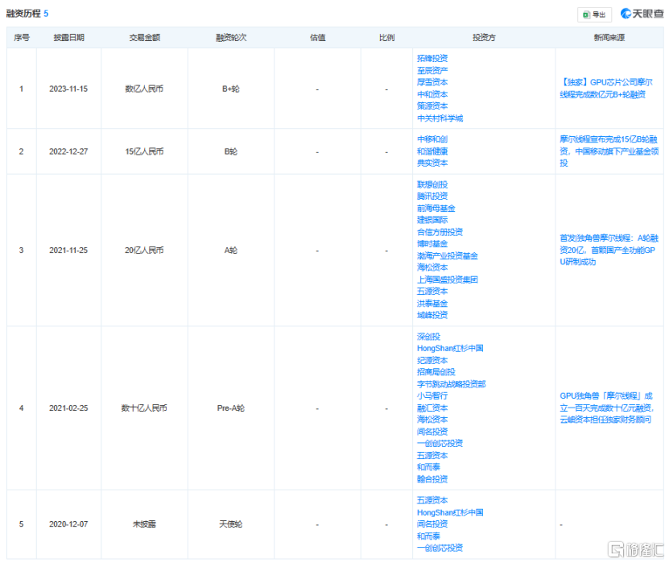Open investor link 洪泰基金
This screenshot has height=563, width=669.
click(x=432, y=304)
